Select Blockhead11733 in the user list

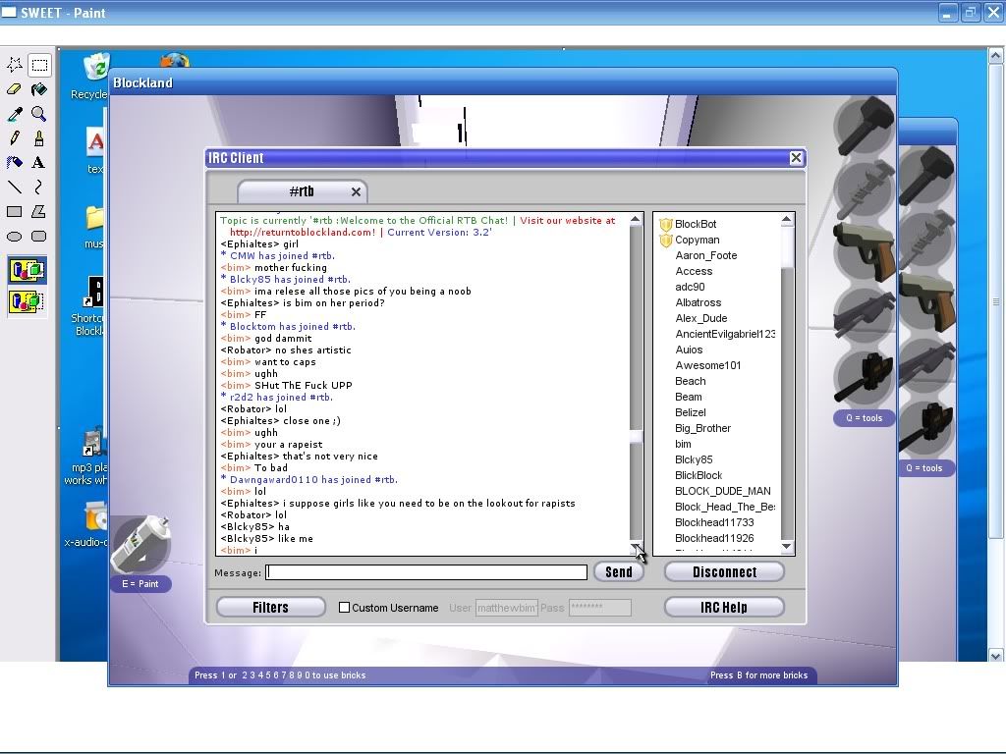[x=714, y=522]
